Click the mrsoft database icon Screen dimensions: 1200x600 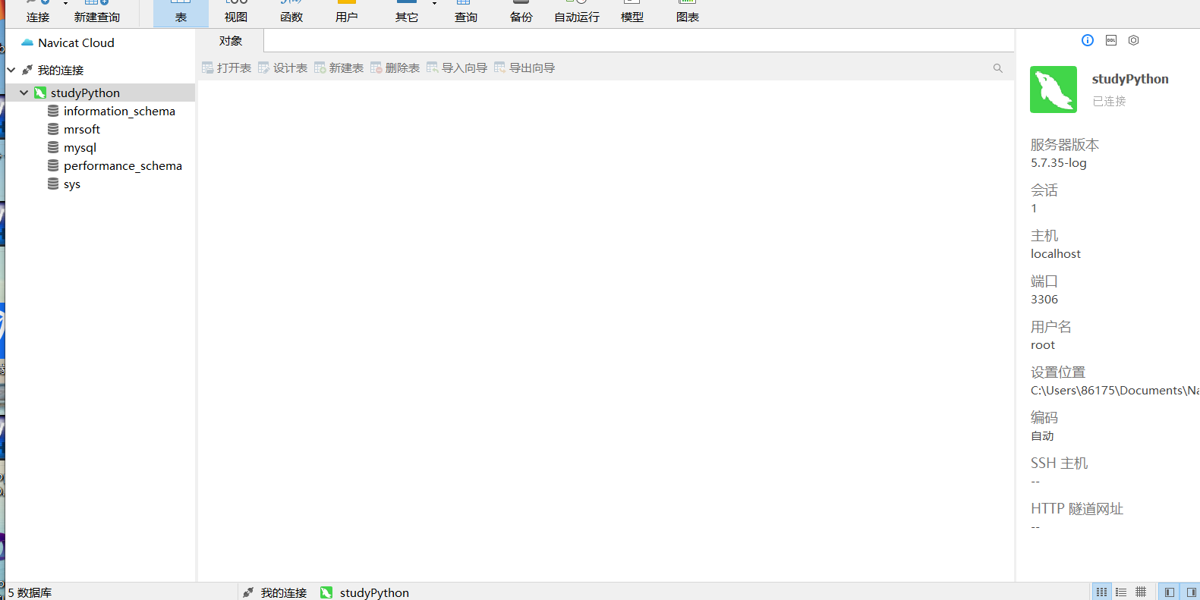click(x=53, y=129)
